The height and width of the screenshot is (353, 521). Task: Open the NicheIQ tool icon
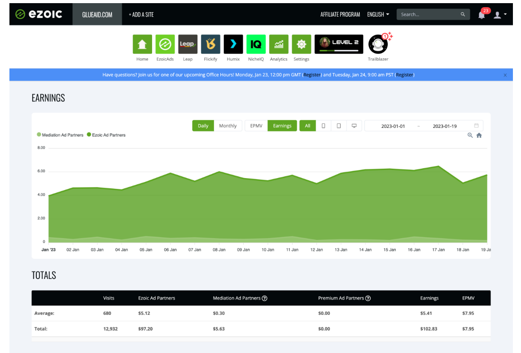click(256, 44)
